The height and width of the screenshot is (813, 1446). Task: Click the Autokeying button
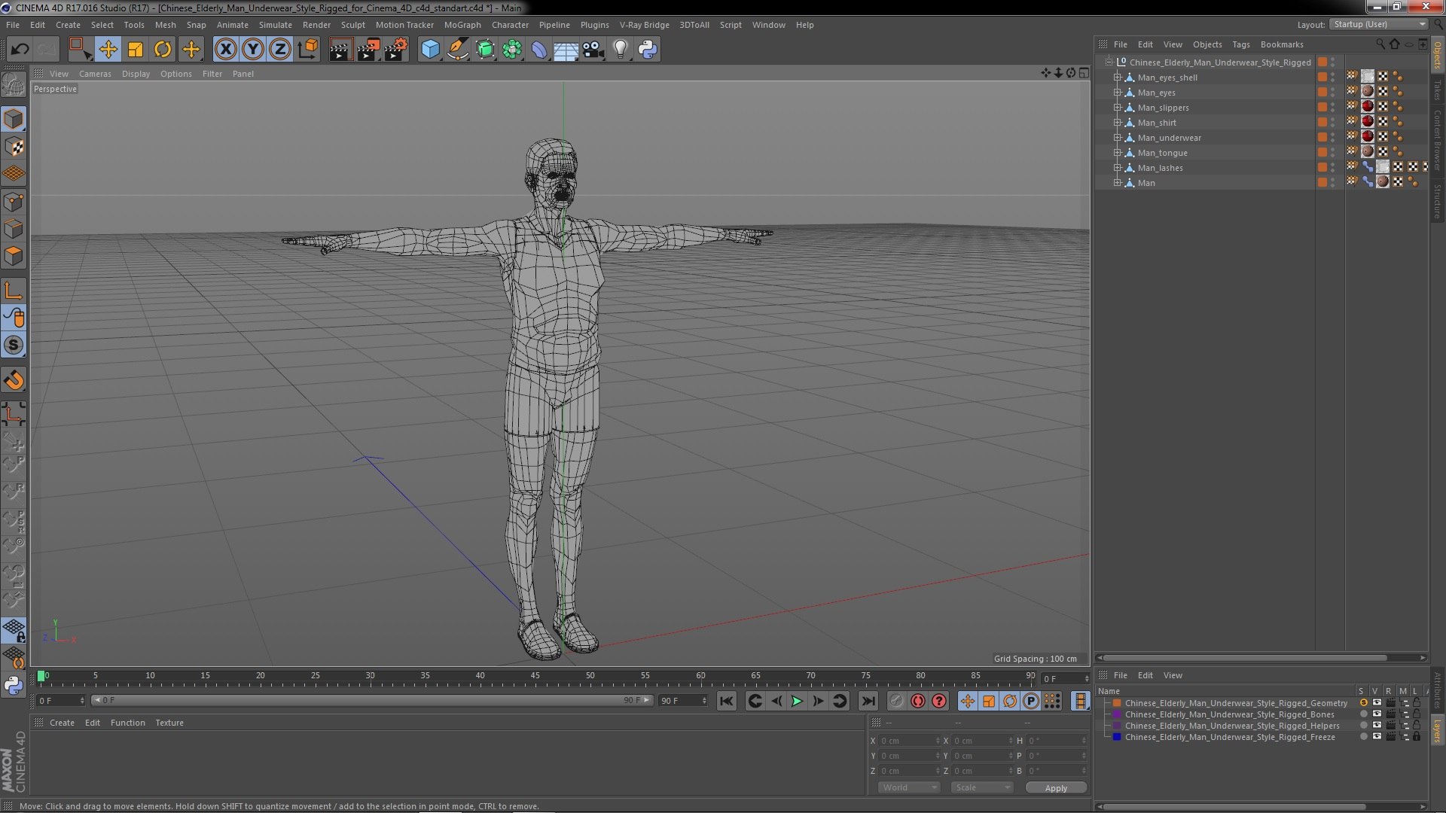(917, 701)
